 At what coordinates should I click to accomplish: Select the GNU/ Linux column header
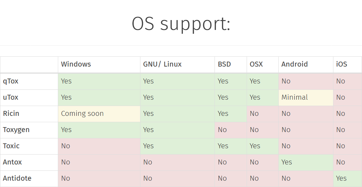(x=162, y=64)
